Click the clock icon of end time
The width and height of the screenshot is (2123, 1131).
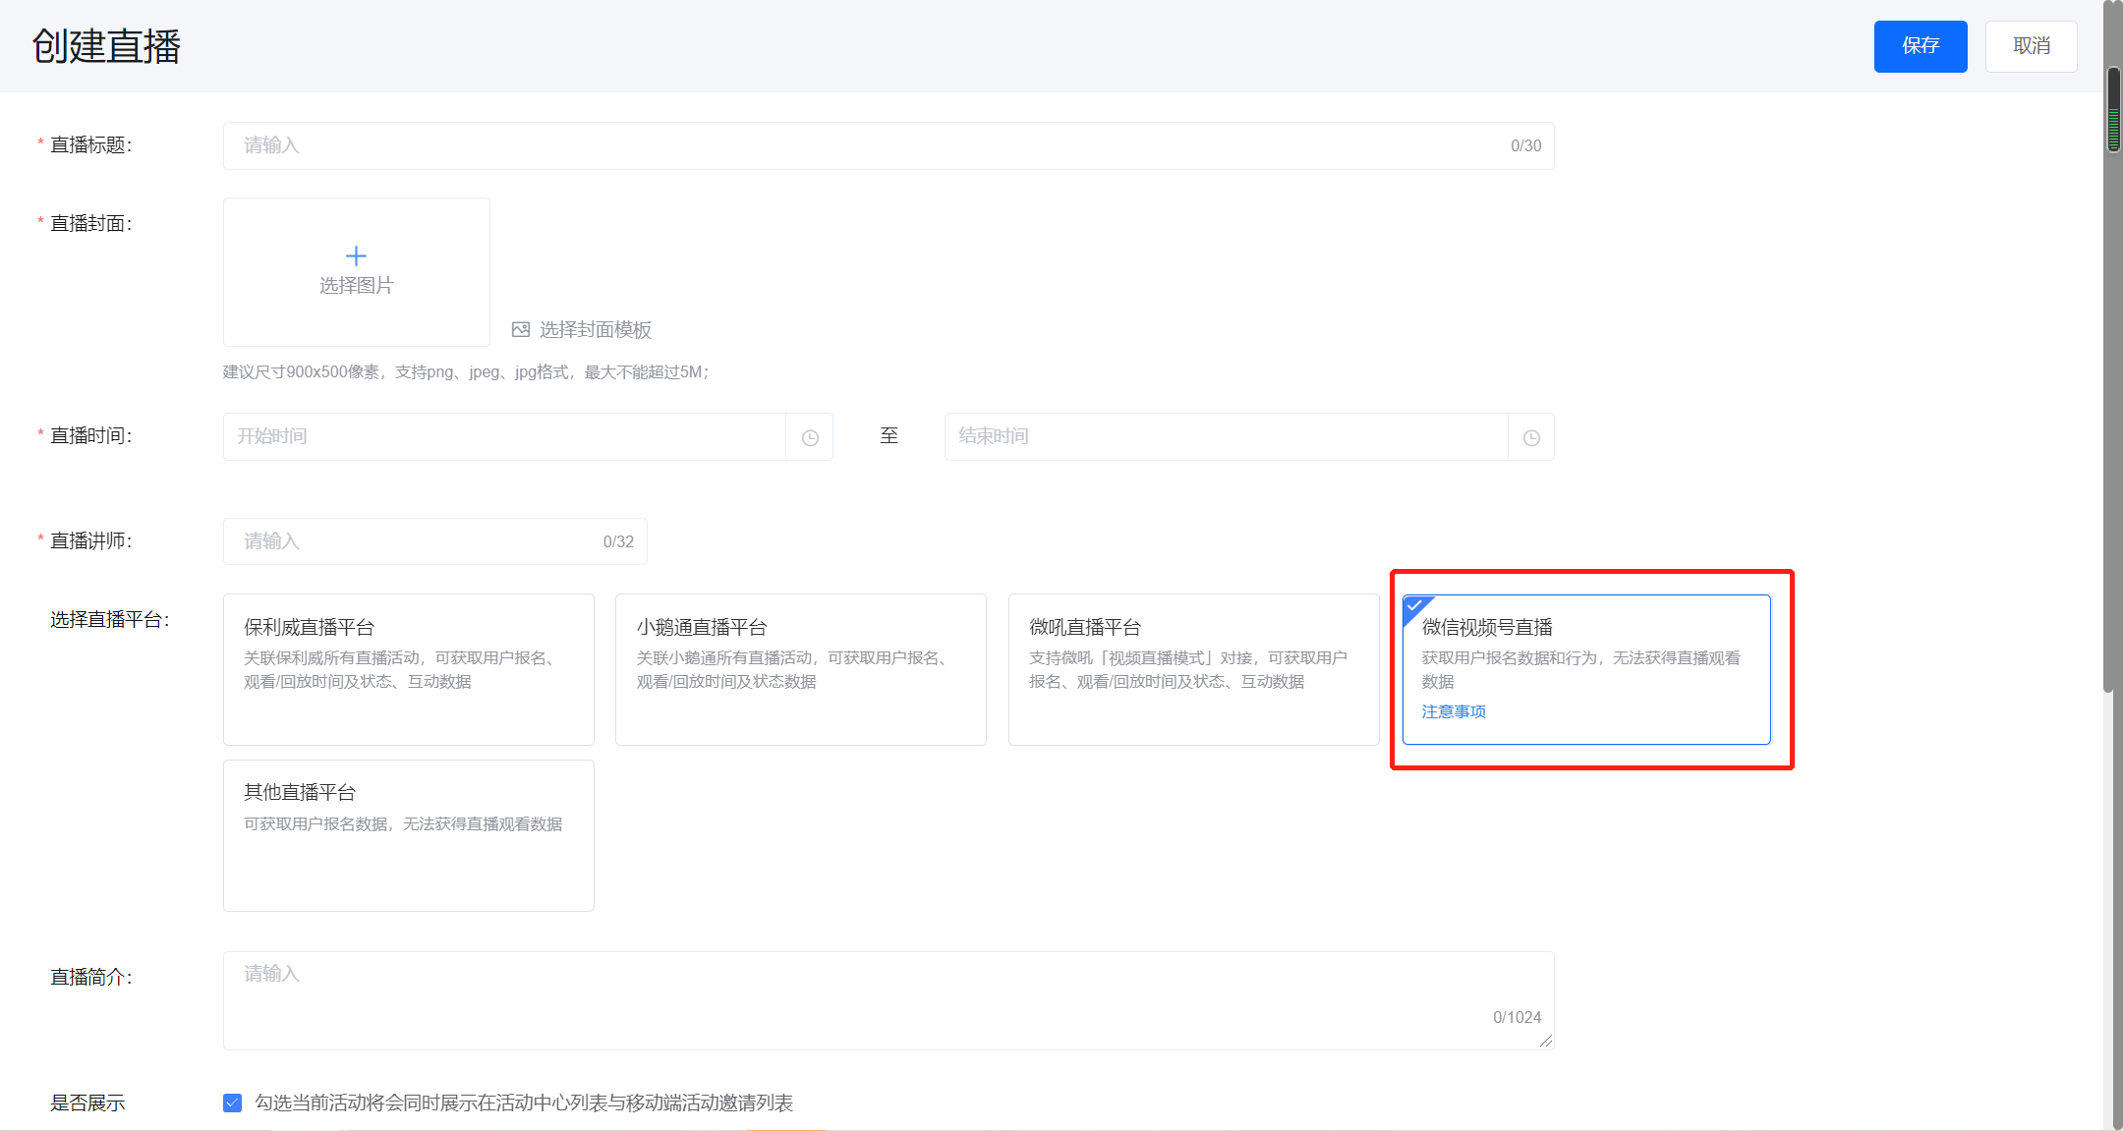click(x=1531, y=437)
